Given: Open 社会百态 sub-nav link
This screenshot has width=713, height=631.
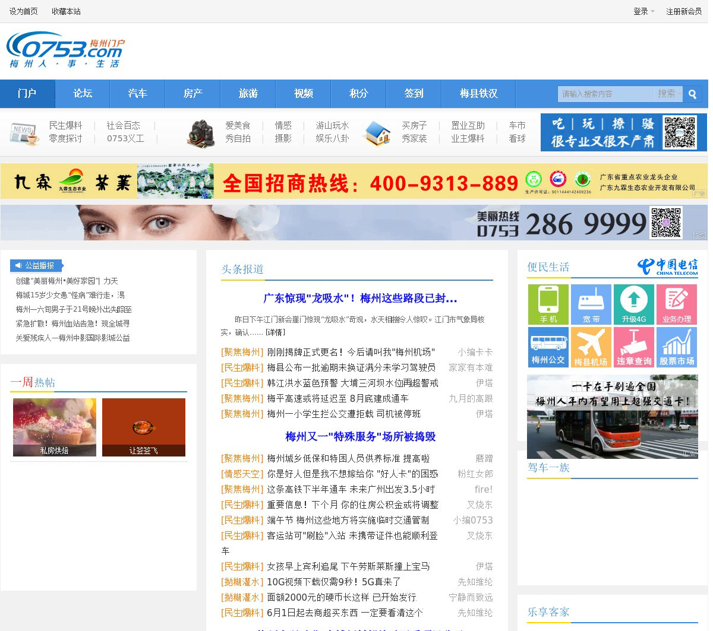Looking at the screenshot, I should point(124,125).
